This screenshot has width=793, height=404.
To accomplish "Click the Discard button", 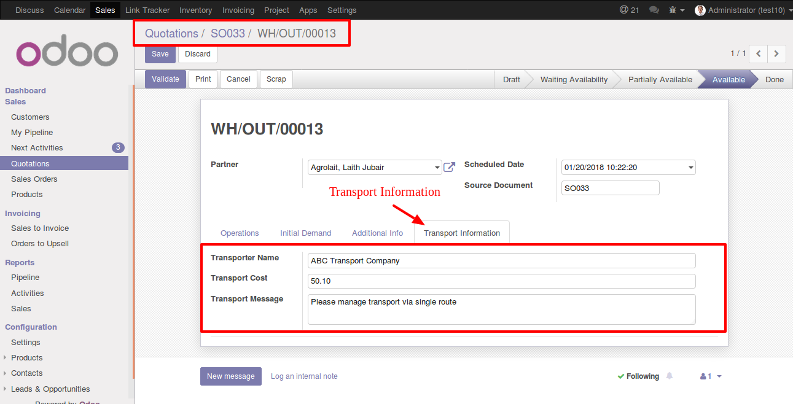I will click(x=198, y=54).
